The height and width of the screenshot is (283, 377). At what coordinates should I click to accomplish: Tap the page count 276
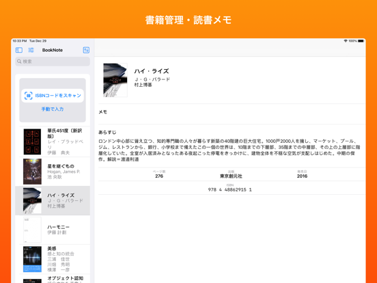click(x=159, y=176)
